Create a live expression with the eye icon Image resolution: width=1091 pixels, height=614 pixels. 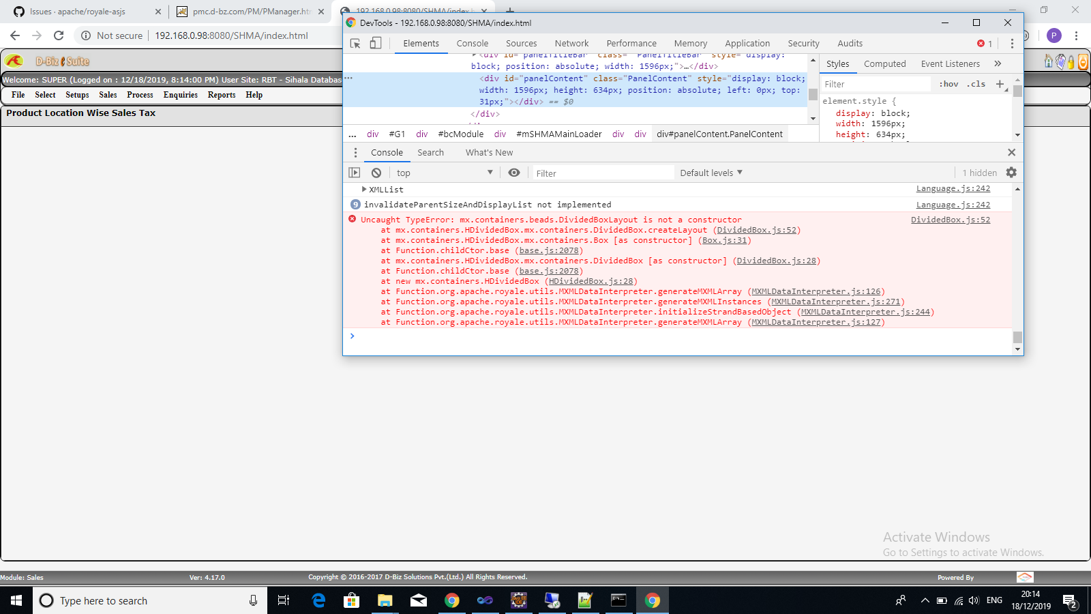(x=514, y=173)
